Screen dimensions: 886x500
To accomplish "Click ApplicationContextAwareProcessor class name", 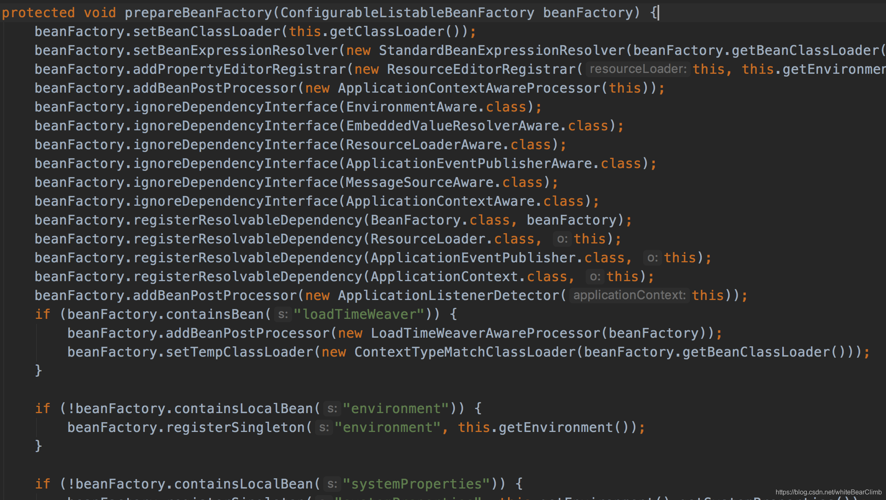I will [469, 88].
